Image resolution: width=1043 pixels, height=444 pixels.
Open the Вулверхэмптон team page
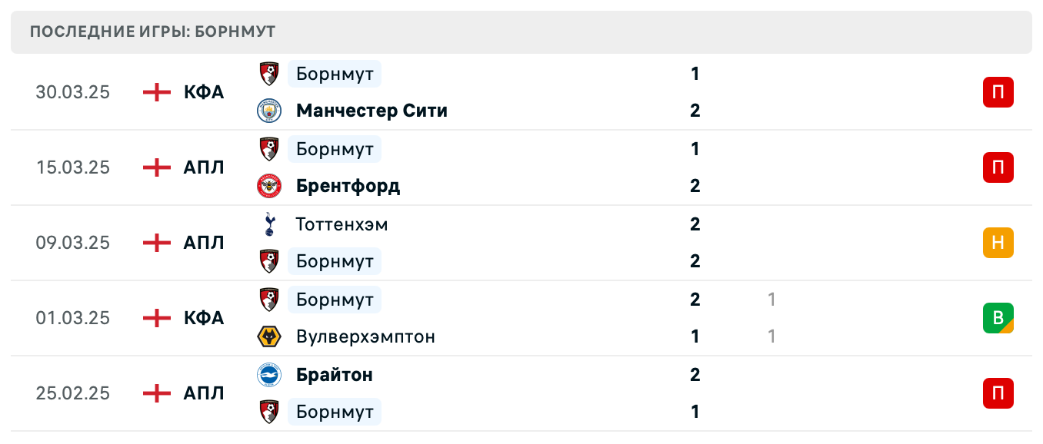(x=365, y=336)
